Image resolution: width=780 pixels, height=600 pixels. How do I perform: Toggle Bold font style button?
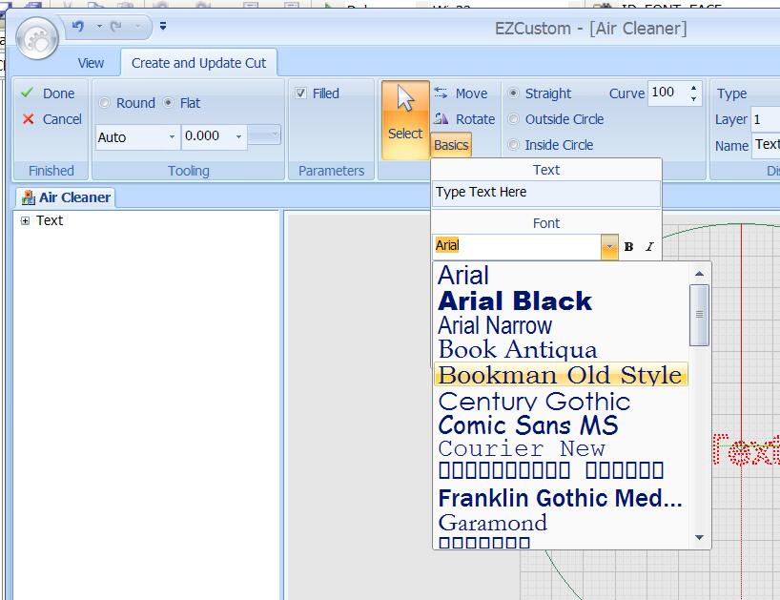(x=628, y=247)
